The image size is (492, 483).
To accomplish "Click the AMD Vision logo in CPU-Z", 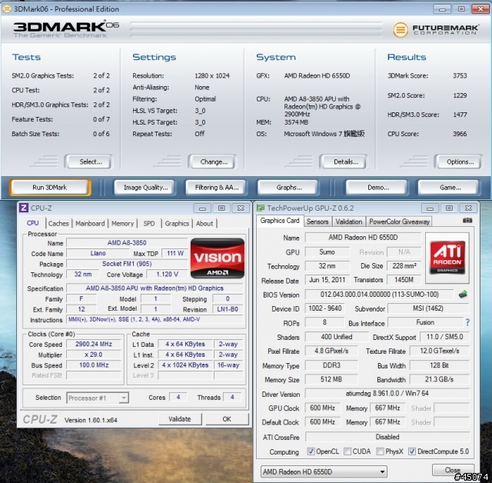I will [218, 258].
